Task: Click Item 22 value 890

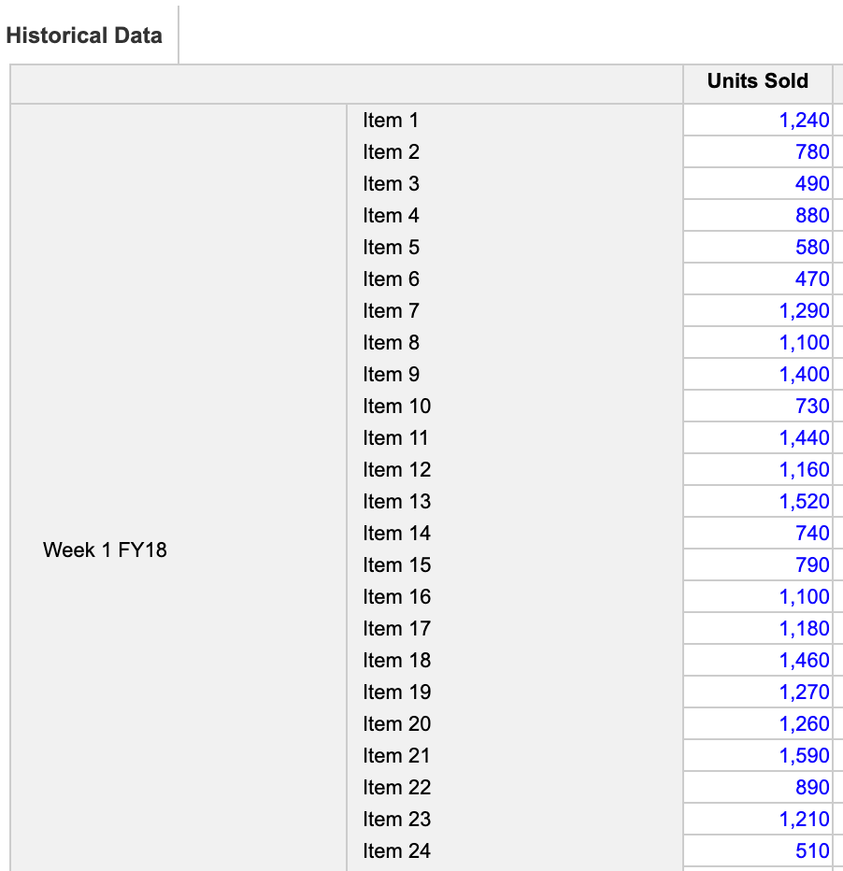Action: 758,787
